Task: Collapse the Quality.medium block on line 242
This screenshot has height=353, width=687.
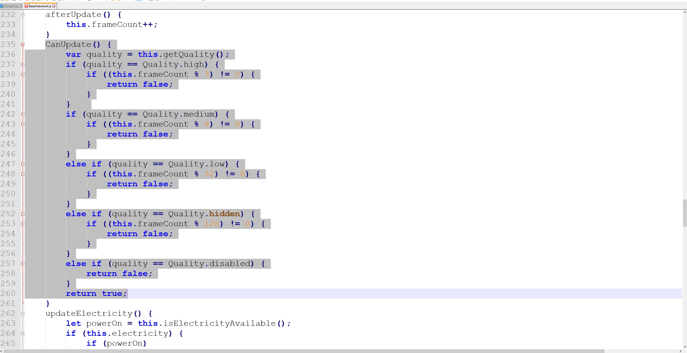Action: [x=23, y=114]
